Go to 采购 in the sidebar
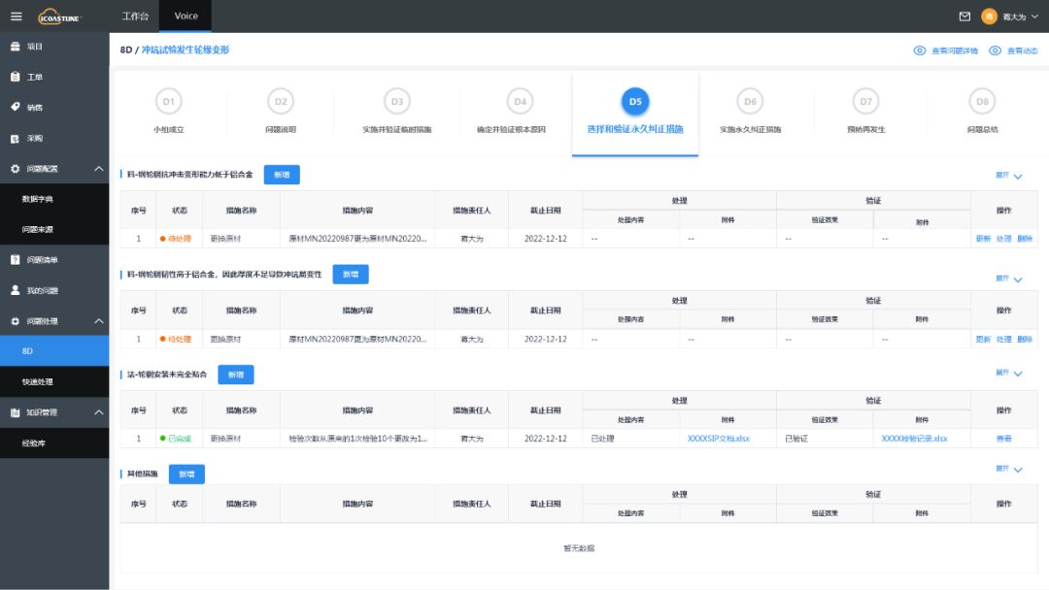Screen dimensions: 1049x590 pos(34,138)
